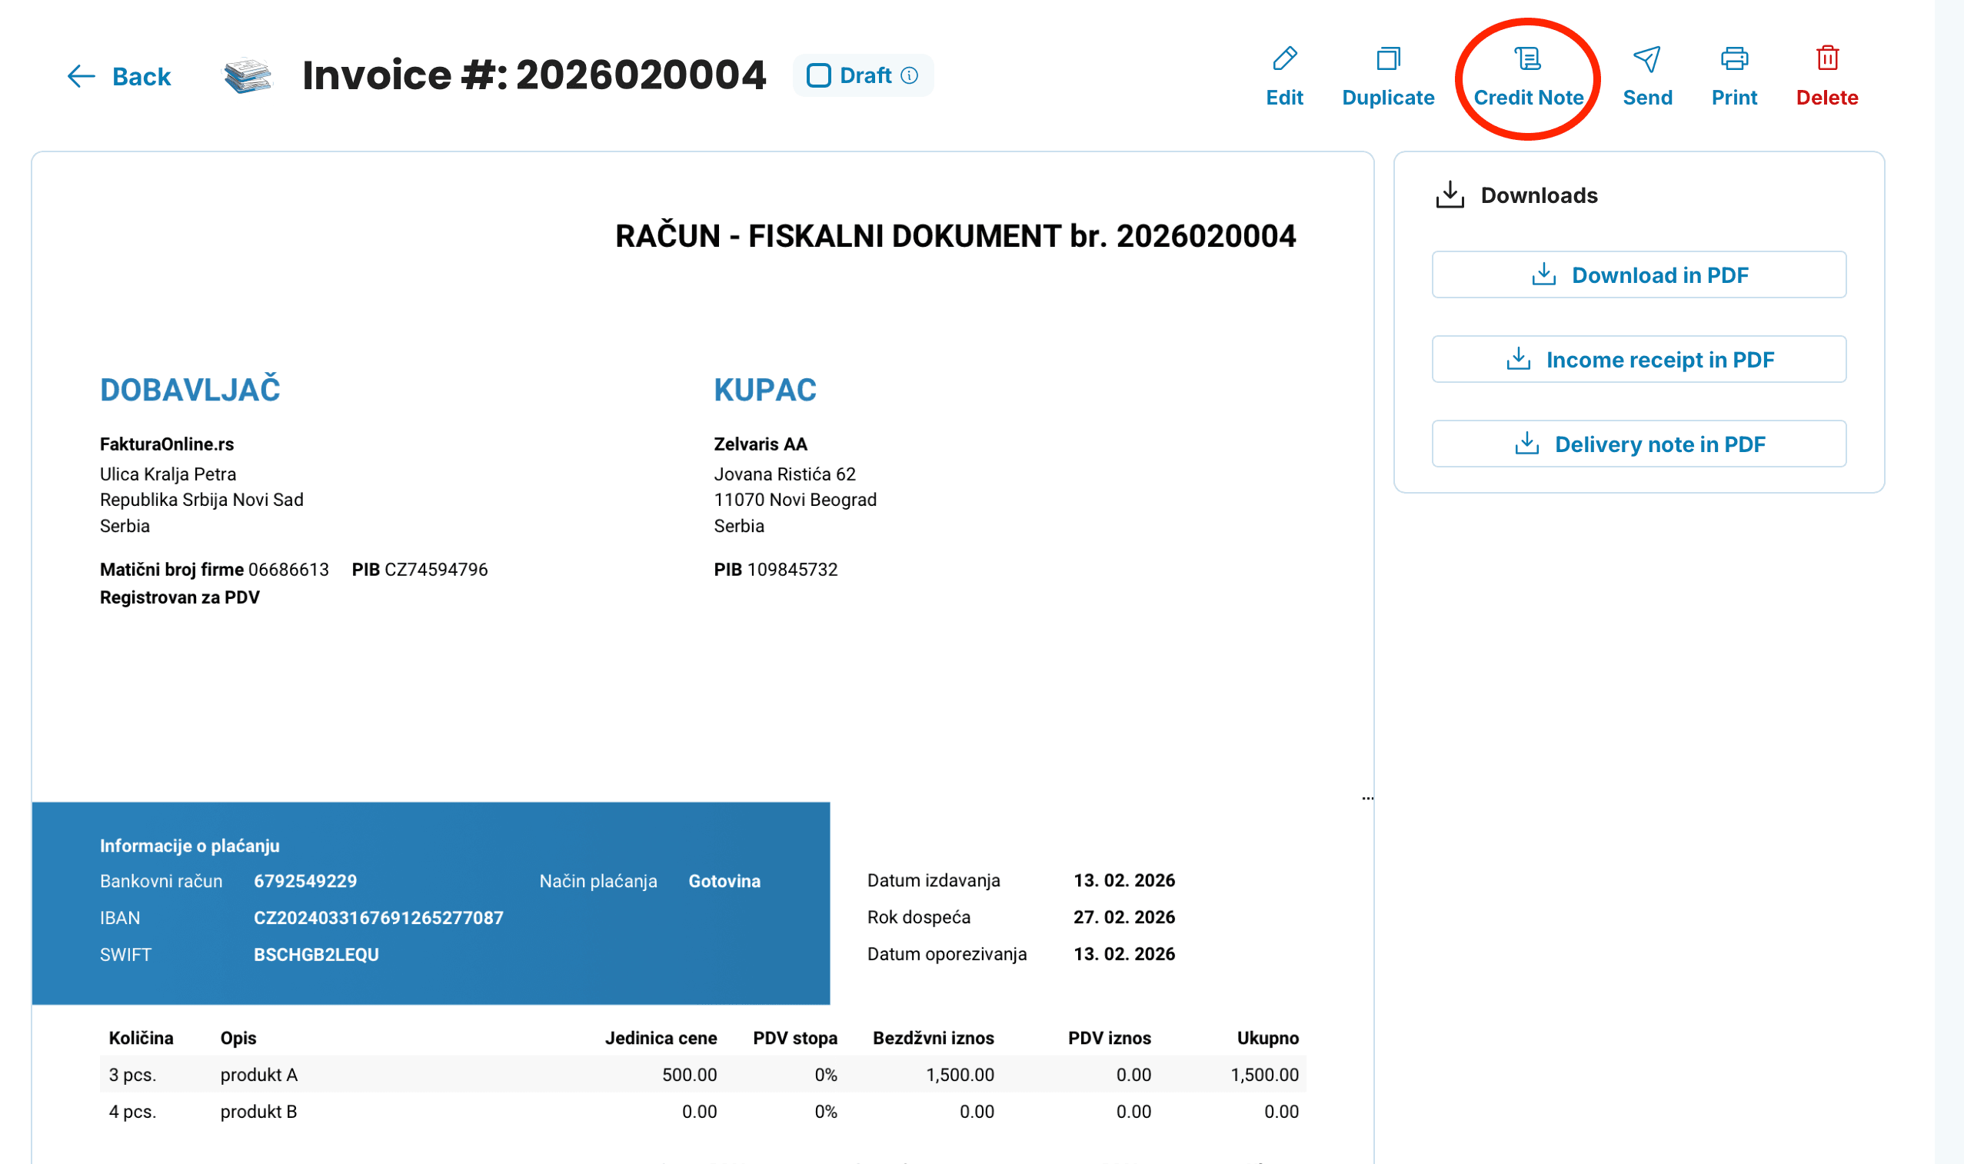
Task: Click the bank account number 6792549229
Action: (305, 881)
